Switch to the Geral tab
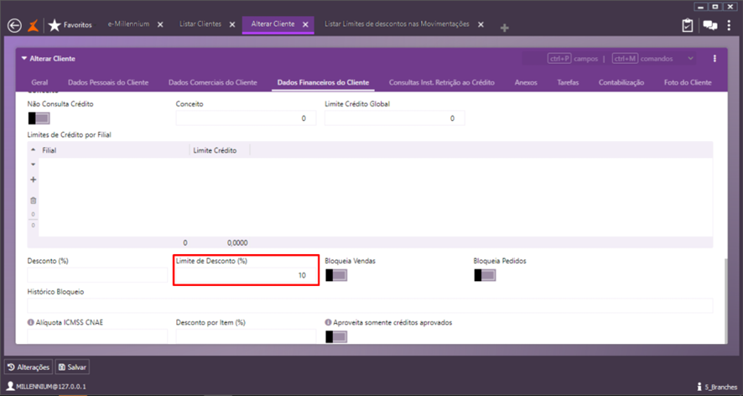Screen dimensions: 743x396 [x=39, y=82]
